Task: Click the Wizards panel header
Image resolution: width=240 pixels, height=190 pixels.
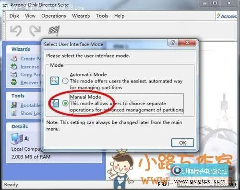Action: (x=21, y=49)
